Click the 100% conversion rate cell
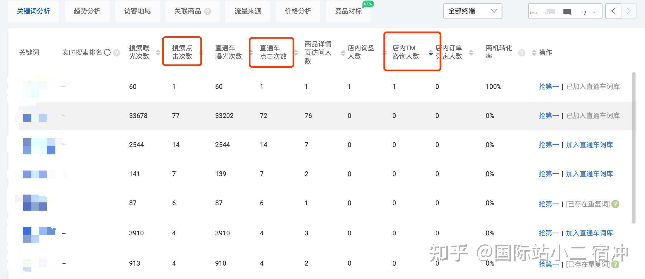Image resolution: width=645 pixels, height=279 pixels. point(494,87)
